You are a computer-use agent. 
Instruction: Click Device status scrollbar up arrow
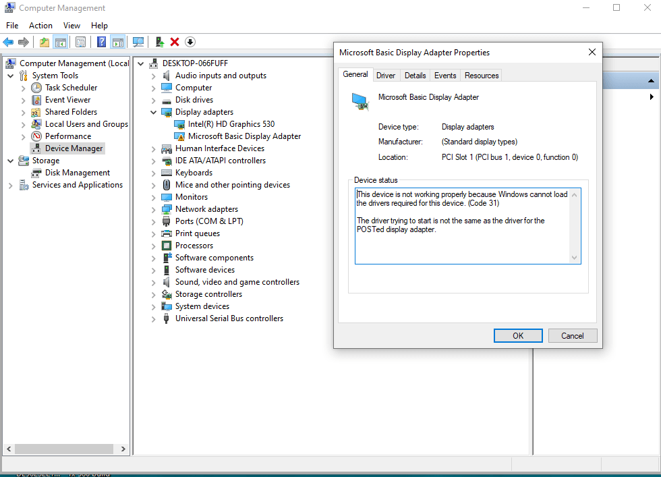click(x=574, y=195)
